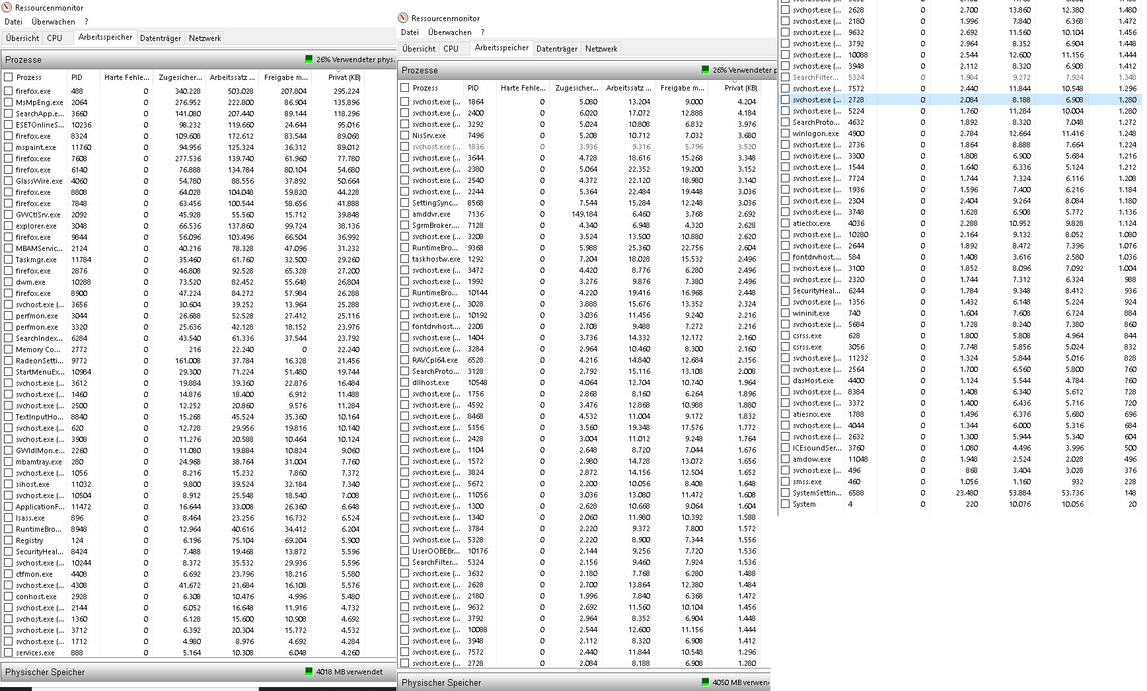Sort by the Harte Fehle... column in the left window

click(126, 77)
